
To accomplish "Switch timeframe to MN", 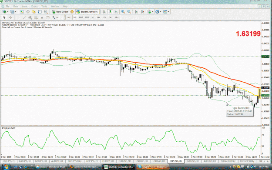I will (117, 17).
